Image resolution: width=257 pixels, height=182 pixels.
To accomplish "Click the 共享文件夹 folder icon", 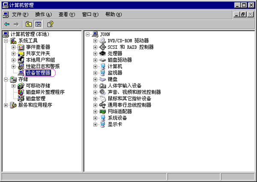I will [21, 54].
